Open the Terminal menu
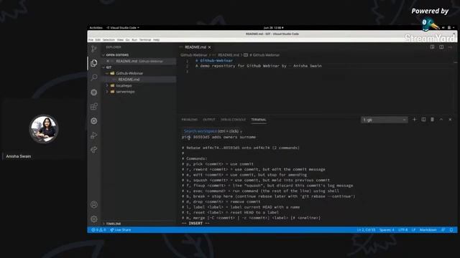 click(145, 40)
